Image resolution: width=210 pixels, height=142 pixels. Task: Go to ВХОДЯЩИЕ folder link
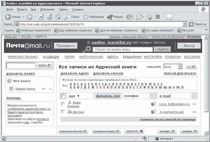[x=51, y=57]
